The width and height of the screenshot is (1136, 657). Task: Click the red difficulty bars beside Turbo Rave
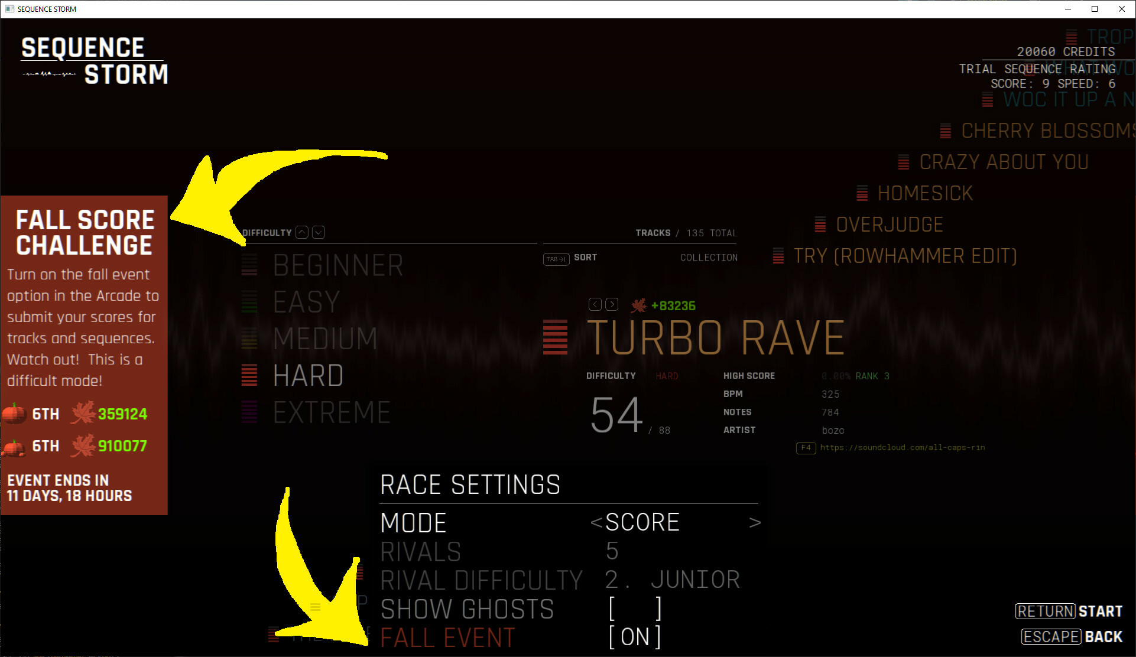pyautogui.click(x=555, y=337)
